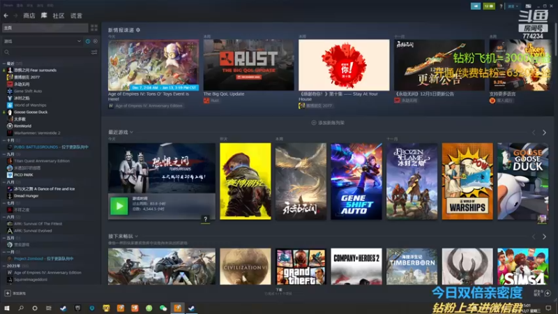Click the ARK: Survival Evolved icon
Screen dimensions: 558x314
10,231
